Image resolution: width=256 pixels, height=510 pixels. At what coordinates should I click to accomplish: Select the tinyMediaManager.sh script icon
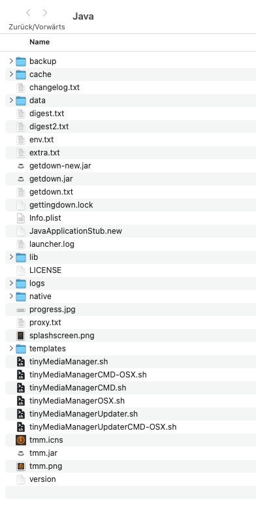[21, 362]
